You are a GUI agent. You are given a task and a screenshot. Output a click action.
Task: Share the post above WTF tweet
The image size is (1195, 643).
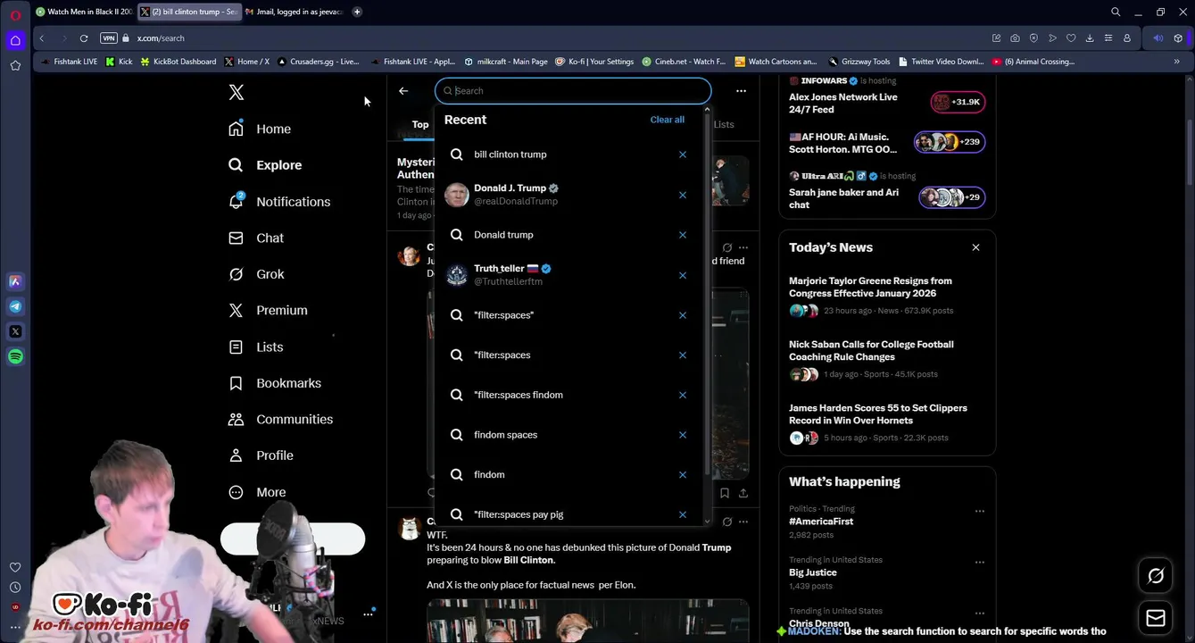pyautogui.click(x=743, y=493)
